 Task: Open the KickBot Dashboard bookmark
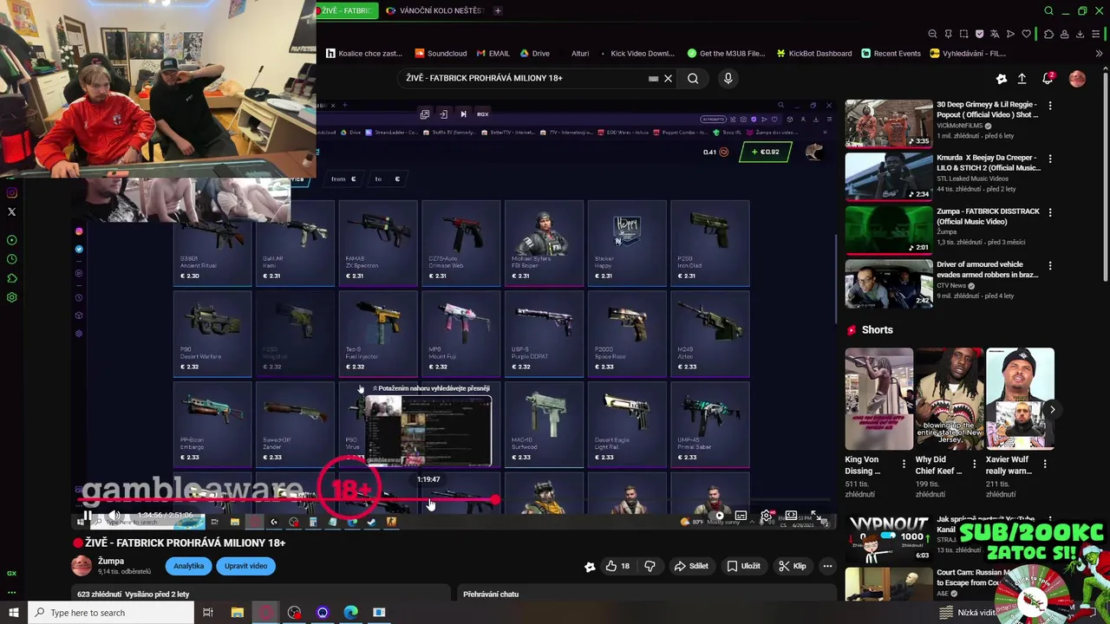pyautogui.click(x=813, y=53)
